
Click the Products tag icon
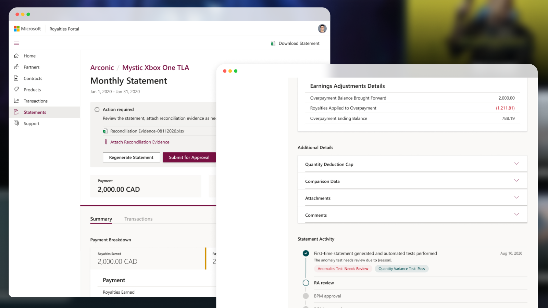click(16, 89)
